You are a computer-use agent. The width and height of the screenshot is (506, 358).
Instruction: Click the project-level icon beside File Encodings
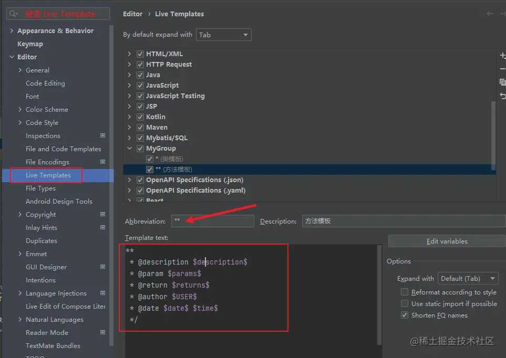click(102, 162)
